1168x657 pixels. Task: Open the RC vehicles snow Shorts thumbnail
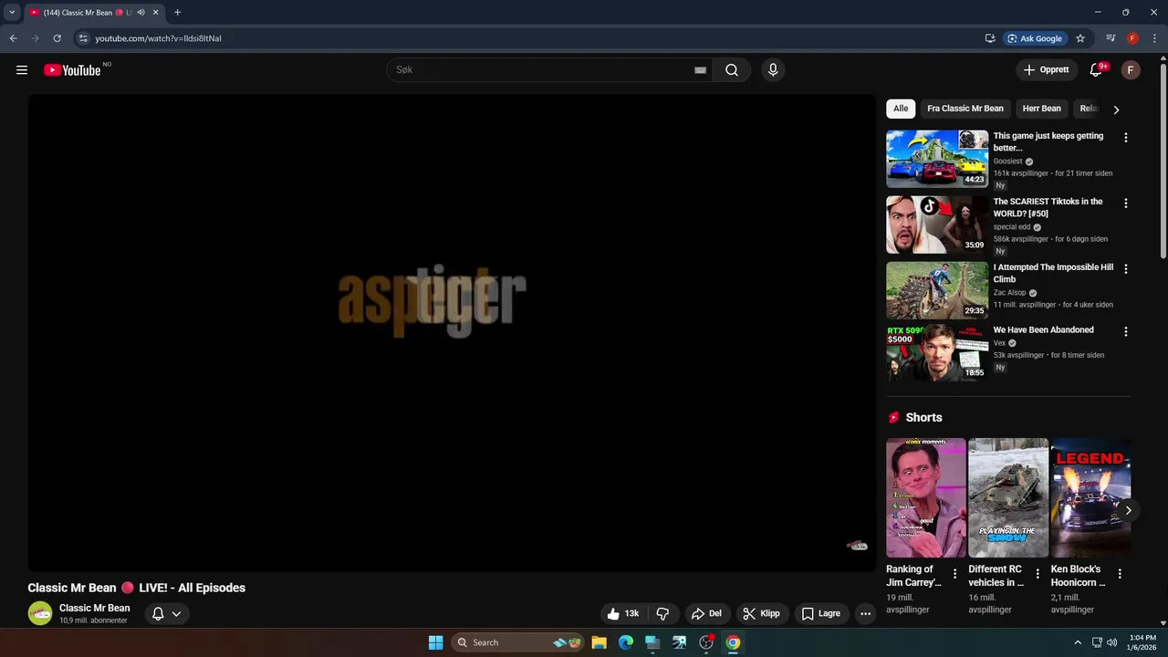click(x=1008, y=498)
